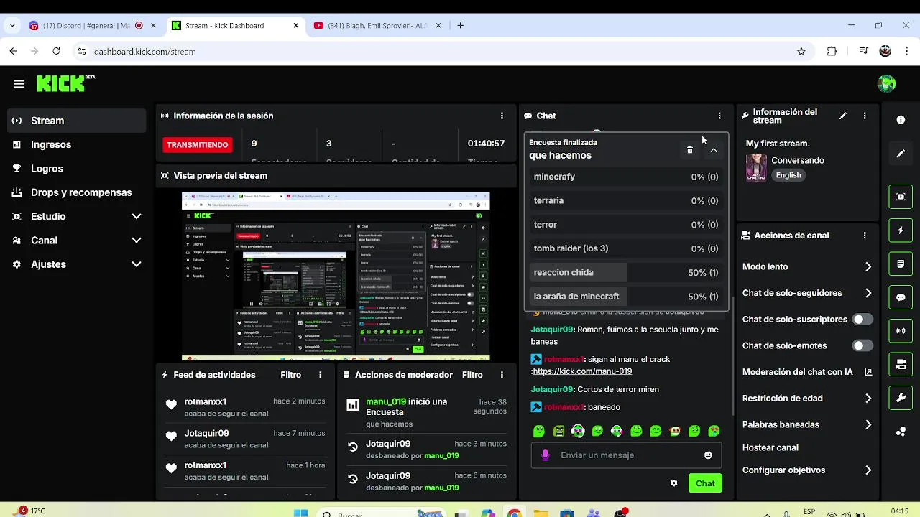Image resolution: width=920 pixels, height=517 pixels.
Task: Open chat settings gear next to Chat button
Action: (673, 483)
